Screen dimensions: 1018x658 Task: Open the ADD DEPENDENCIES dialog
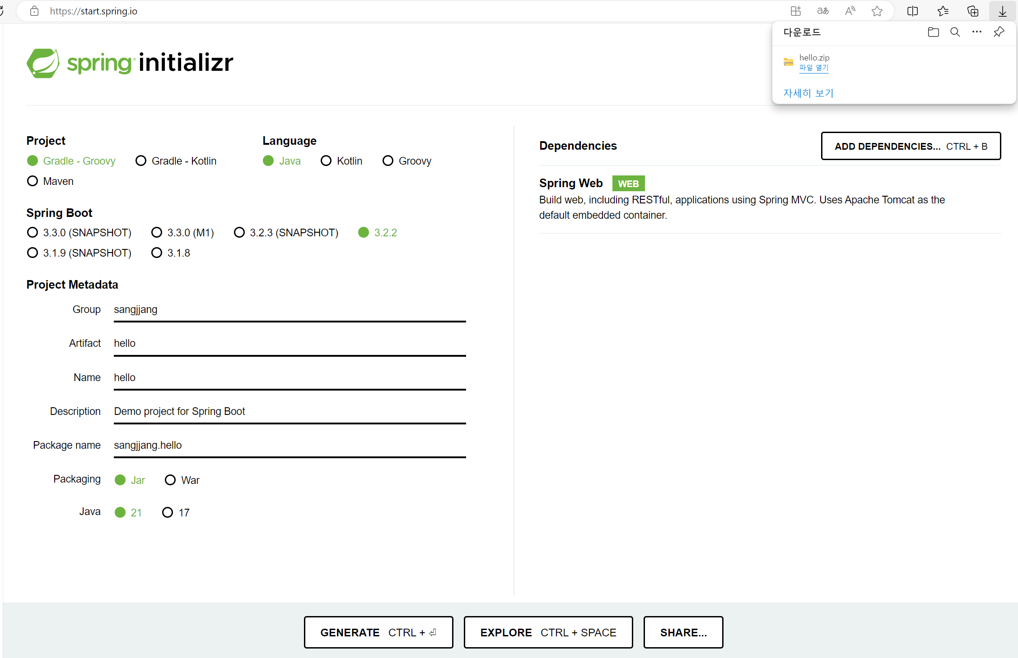tap(911, 146)
